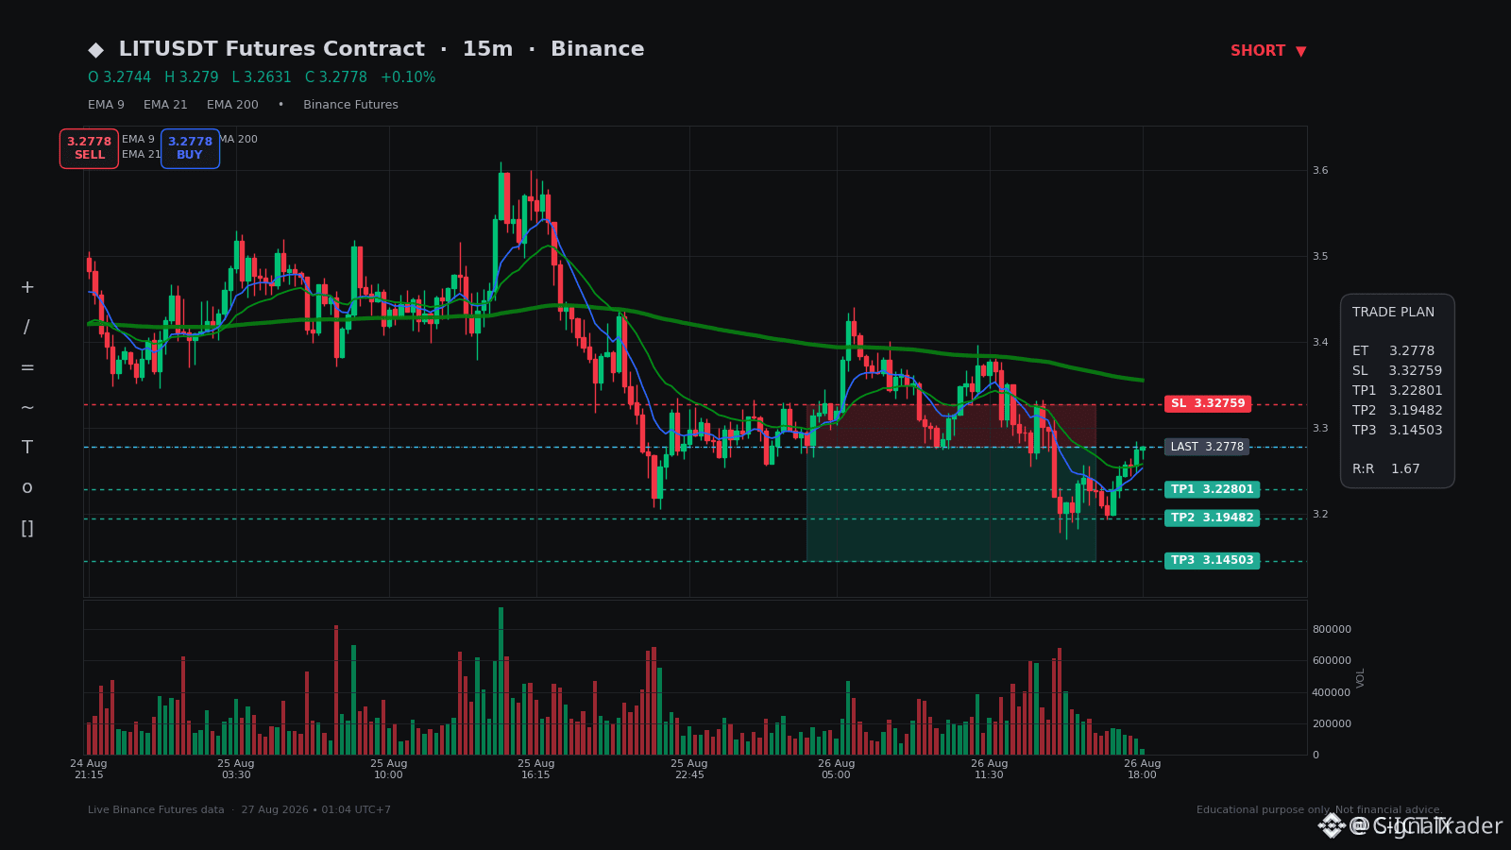Image resolution: width=1511 pixels, height=850 pixels.
Task: Pick the horizontal lines tool in left toolbar
Action: [27, 367]
